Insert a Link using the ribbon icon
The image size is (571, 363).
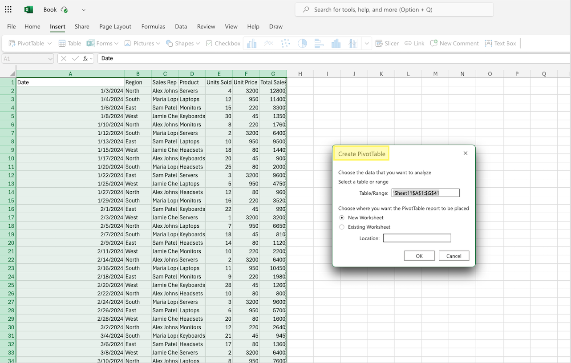pos(414,43)
